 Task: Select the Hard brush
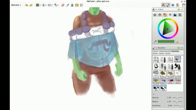click(x=163, y=88)
